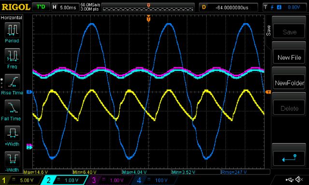The height and width of the screenshot is (185, 309).
Task: Click the muted speaker sound icon
Action: pyautogui.click(x=299, y=180)
